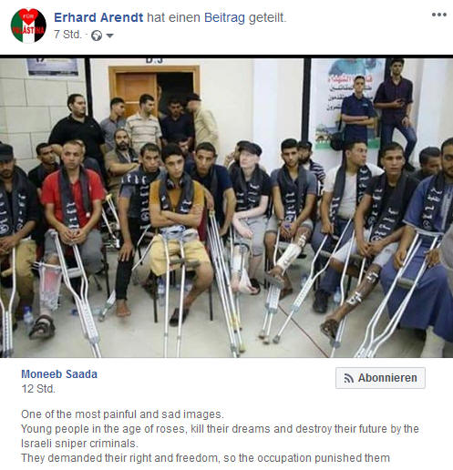Click the last line 'They demanded their right'
This screenshot has height=470, width=453.
[x=205, y=458]
